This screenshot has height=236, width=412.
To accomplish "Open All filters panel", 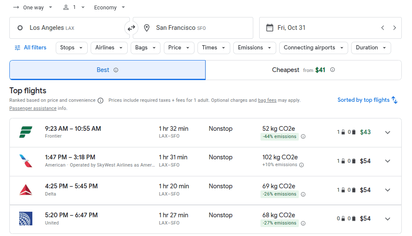I will (31, 48).
